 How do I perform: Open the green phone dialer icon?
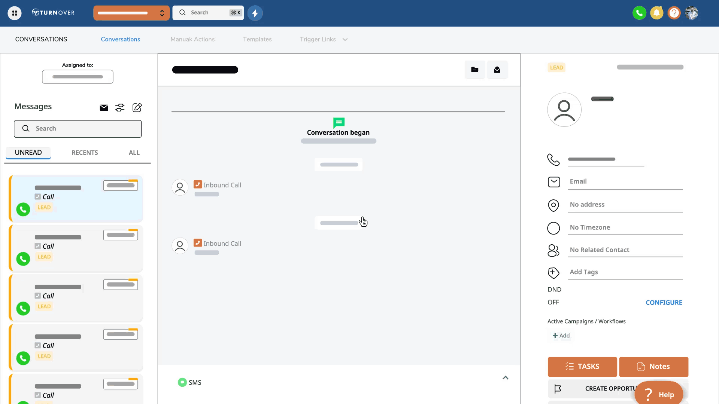639,13
